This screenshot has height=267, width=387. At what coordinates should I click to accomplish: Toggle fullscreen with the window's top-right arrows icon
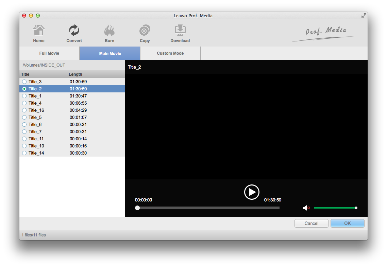tap(364, 16)
